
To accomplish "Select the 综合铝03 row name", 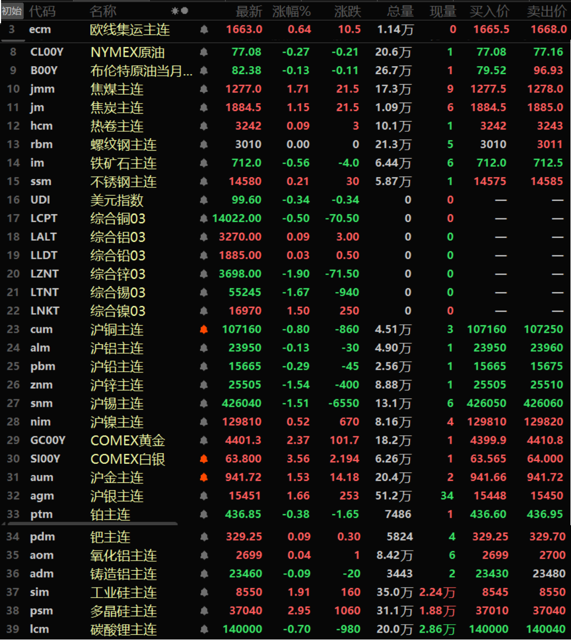I will tap(118, 237).
